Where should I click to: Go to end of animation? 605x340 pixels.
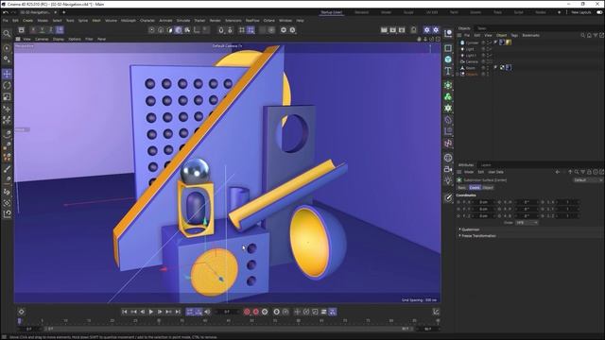(178, 312)
